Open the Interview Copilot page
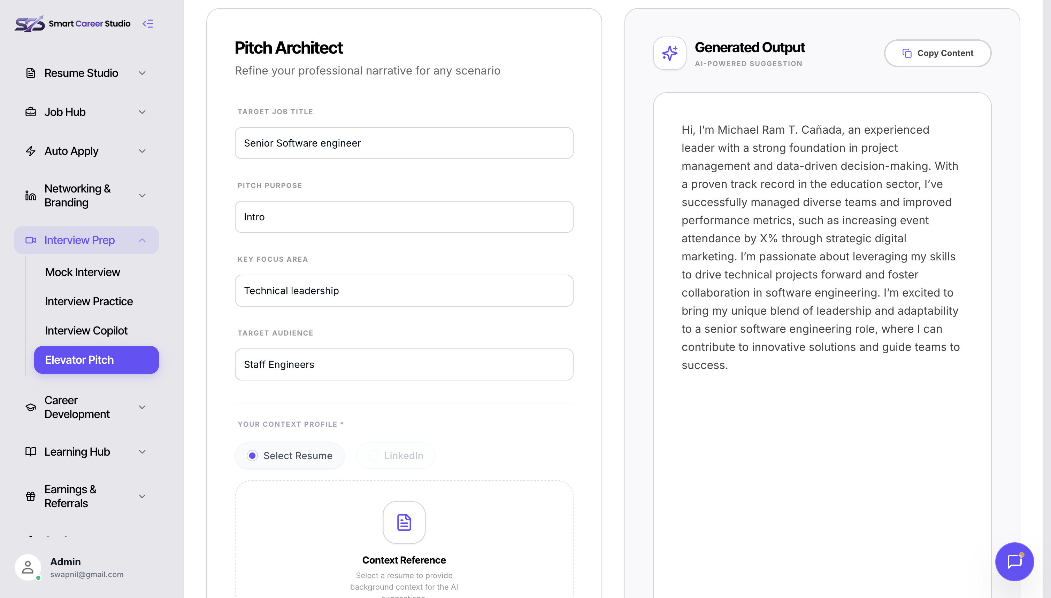This screenshot has height=598, width=1051. (86, 330)
